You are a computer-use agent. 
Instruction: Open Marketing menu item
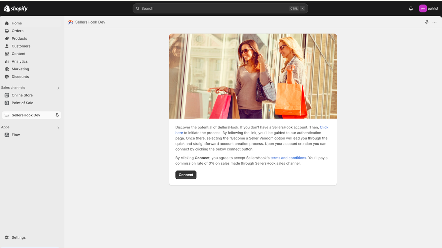pos(32,69)
